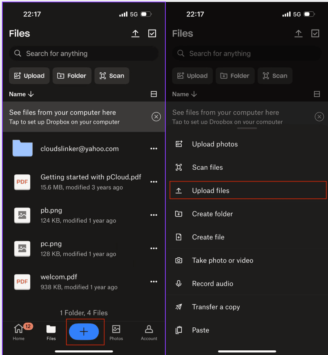Open more options for pc.png

154,248
